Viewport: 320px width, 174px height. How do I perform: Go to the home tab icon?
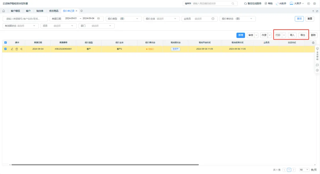click(4, 11)
